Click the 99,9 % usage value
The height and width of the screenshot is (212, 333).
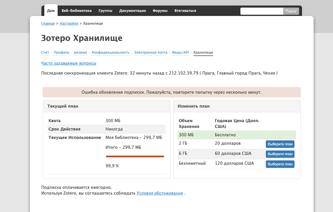pos(112,166)
